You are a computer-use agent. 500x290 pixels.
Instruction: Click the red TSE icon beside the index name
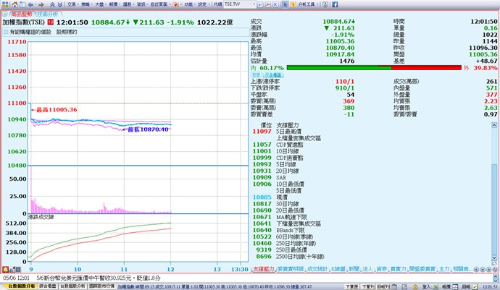50,23
